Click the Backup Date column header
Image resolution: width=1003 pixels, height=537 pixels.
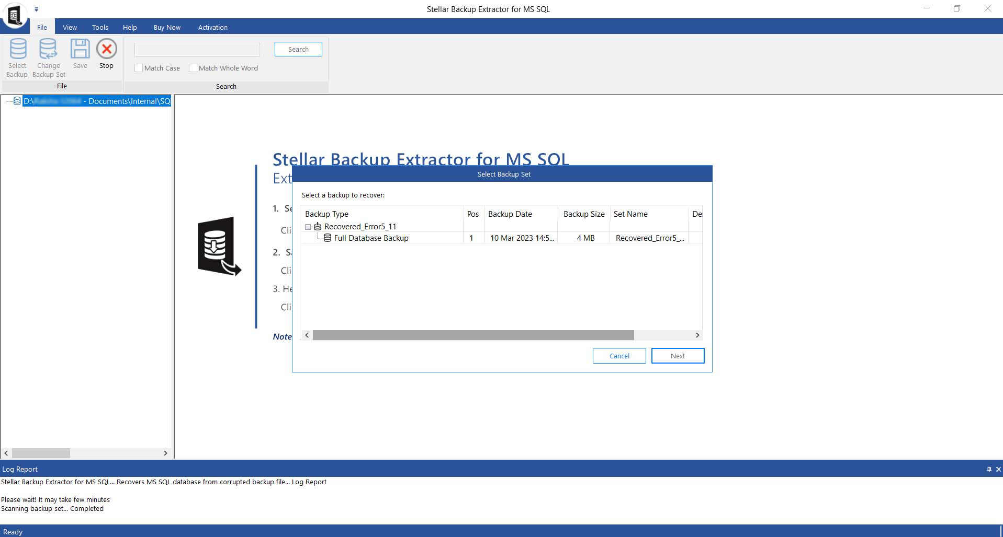[x=521, y=214]
